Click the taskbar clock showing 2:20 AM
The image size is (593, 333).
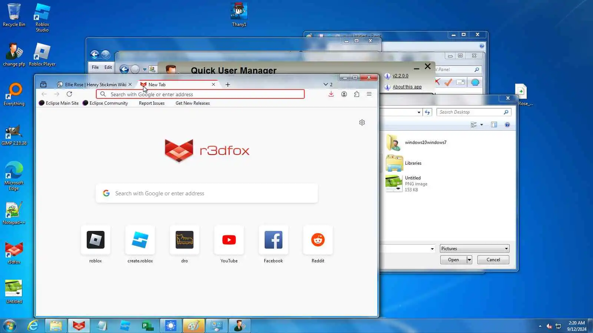[x=577, y=326]
